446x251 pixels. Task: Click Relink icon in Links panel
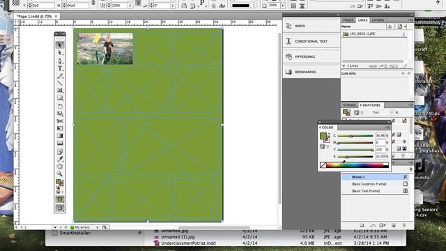click(x=372, y=66)
